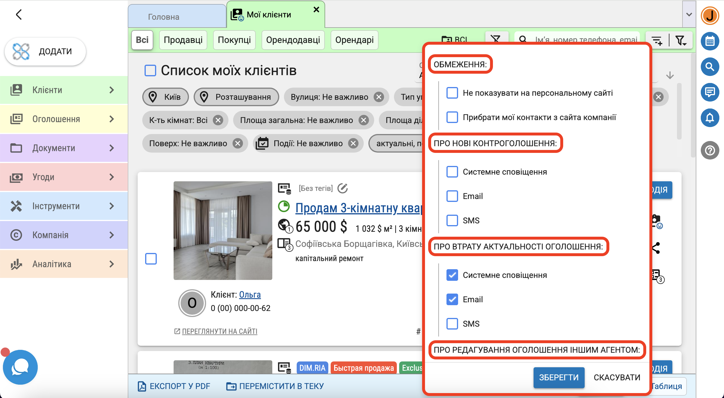Screen dimensions: 724x398
Task: Click the apartment listing photo thumbnail
Action: click(x=223, y=231)
